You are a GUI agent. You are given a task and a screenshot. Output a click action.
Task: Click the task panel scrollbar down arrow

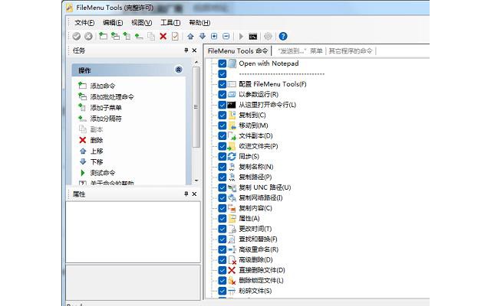(x=196, y=181)
